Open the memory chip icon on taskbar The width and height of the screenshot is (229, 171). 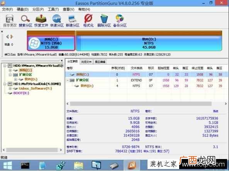pos(114,166)
